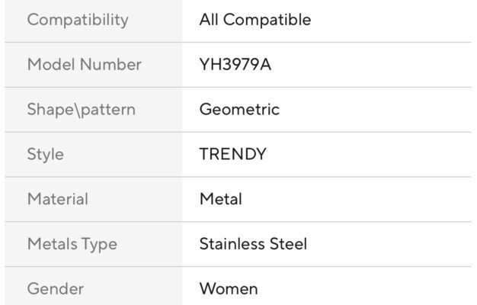Select the Shape\pattern label

click(82, 110)
